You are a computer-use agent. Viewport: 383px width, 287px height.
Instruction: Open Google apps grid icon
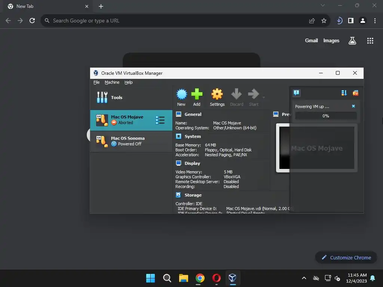pos(370,40)
